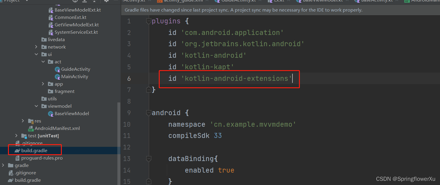Screen dimensions: 440x185
Task: Click the GetViewModelExt.kt file icon
Action: tap(51, 25)
